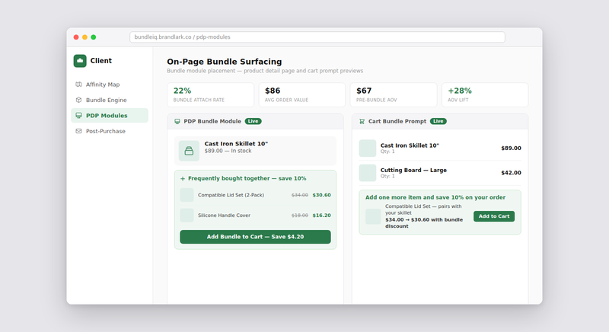This screenshot has width=609, height=332.
Task: Click the struck-through $34.00 price
Action: [x=300, y=195]
